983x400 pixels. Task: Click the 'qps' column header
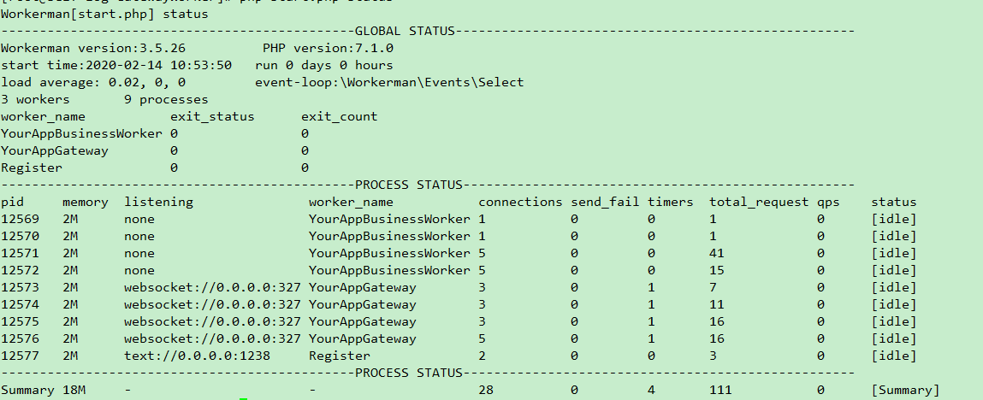coord(827,203)
